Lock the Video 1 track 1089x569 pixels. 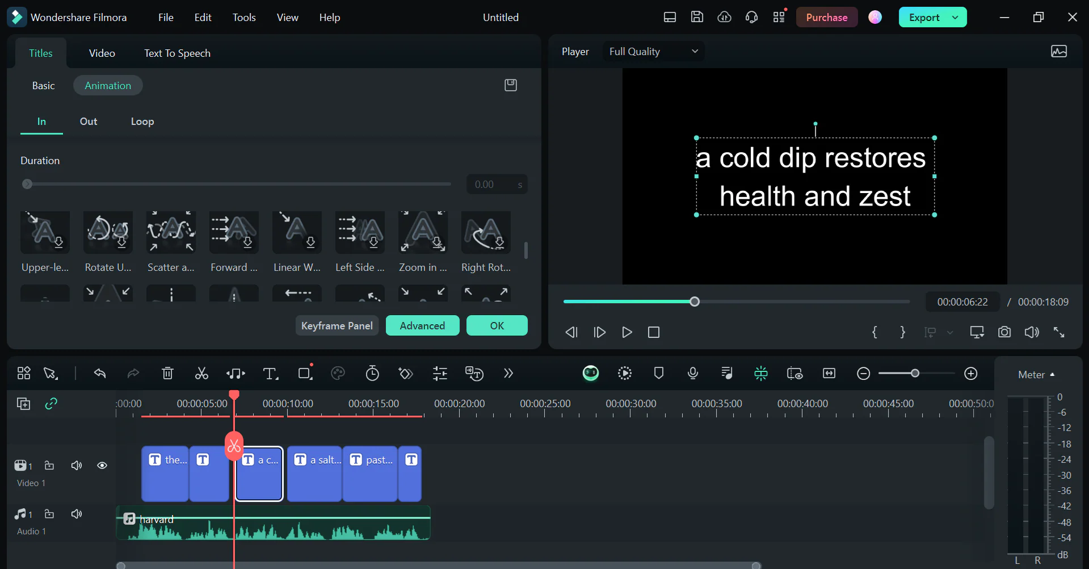[49, 466]
